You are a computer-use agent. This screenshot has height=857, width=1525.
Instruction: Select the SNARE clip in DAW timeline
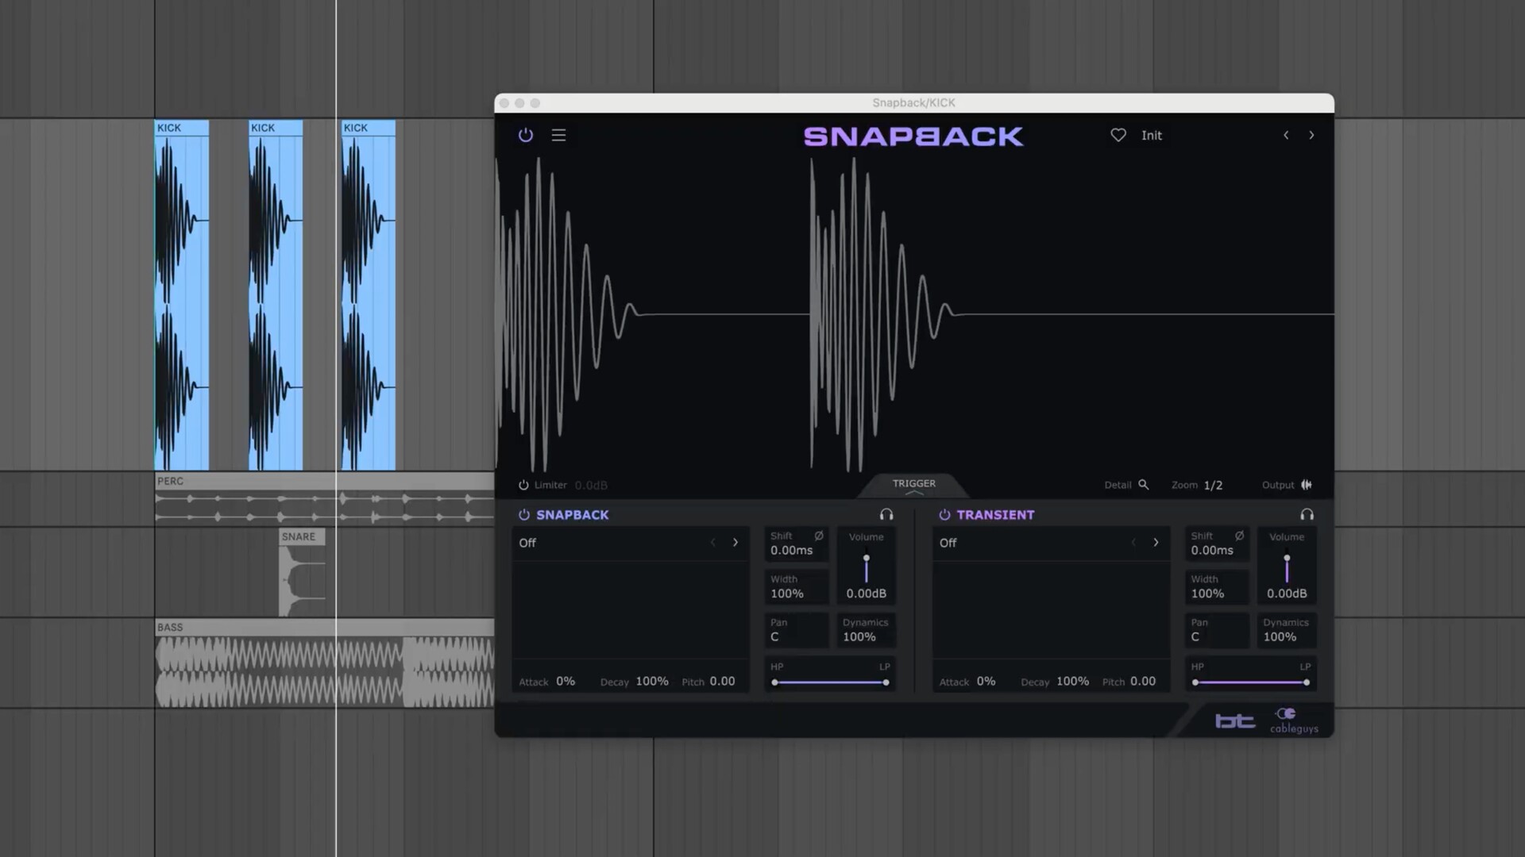tap(302, 573)
